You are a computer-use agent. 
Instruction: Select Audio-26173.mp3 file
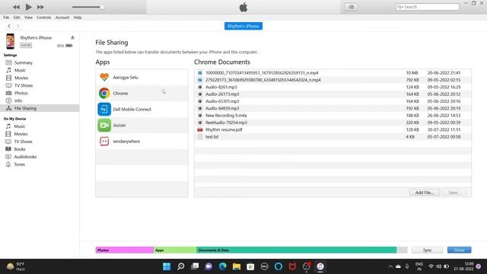pos(333,94)
